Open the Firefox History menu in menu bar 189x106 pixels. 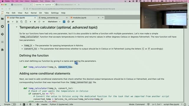click(x=27, y=1)
